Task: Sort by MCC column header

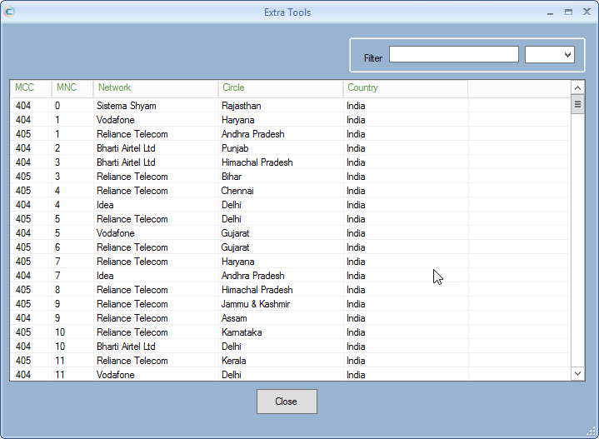Action: [x=31, y=87]
